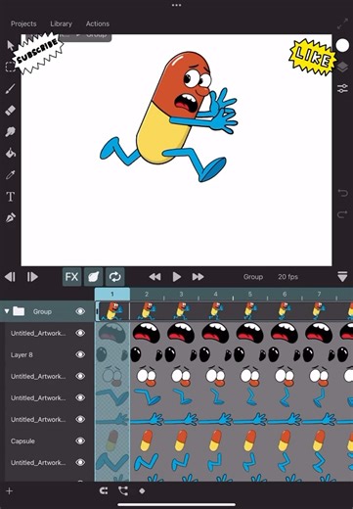Hide the first Untitled_Artwork mouth layer
Screen dimensions: 353x509
[80, 333]
